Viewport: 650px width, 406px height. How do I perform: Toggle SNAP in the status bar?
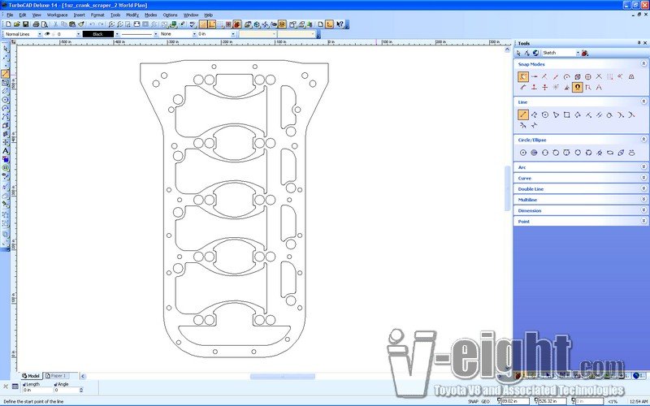tap(473, 401)
